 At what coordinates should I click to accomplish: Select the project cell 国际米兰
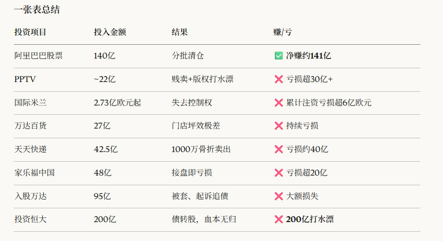pyautogui.click(x=30, y=102)
